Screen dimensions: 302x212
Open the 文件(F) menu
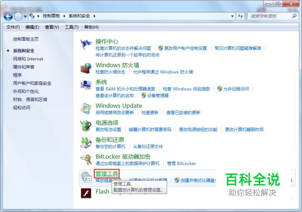13,27
